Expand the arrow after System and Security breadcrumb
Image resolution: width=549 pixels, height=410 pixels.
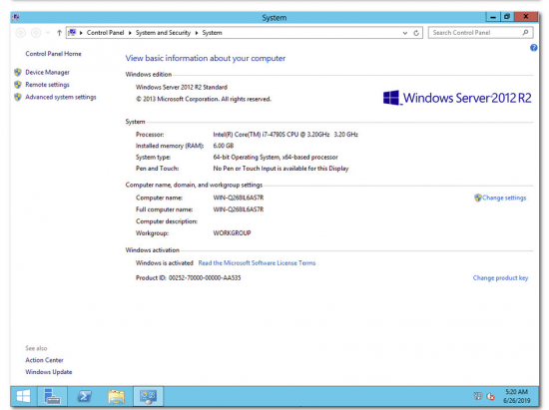coord(197,33)
